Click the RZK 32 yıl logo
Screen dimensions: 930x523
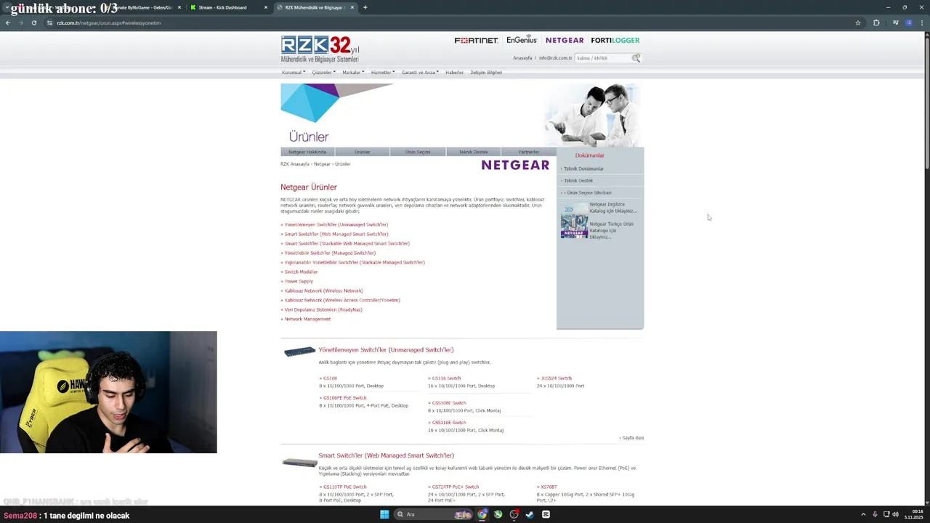pyautogui.click(x=320, y=49)
